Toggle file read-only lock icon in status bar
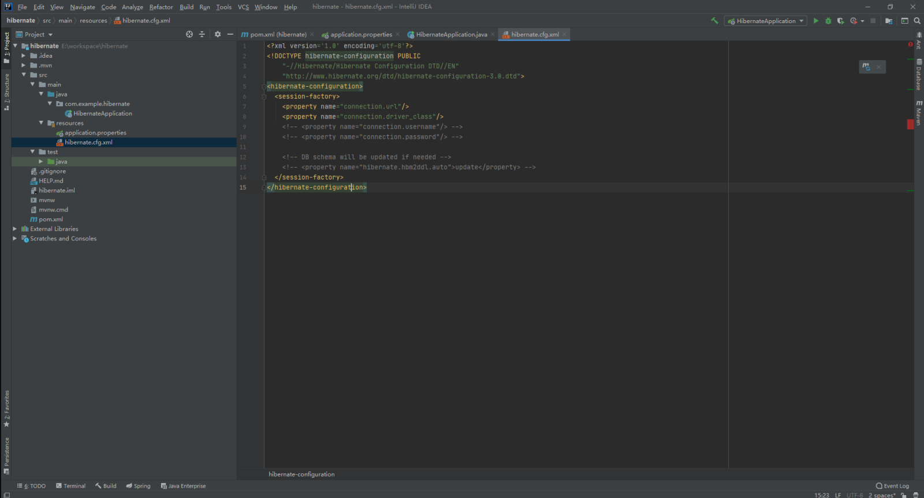Image resolution: width=924 pixels, height=498 pixels. 904,495
